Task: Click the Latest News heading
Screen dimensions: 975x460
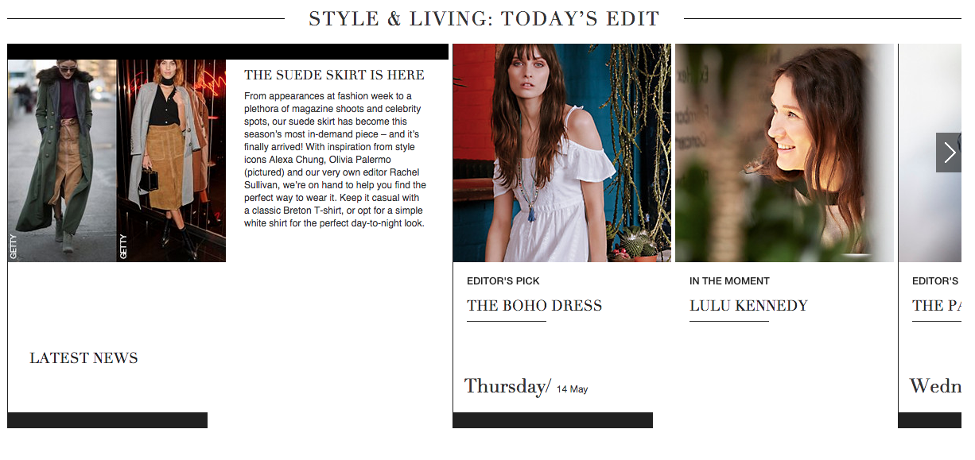Action: (x=84, y=358)
